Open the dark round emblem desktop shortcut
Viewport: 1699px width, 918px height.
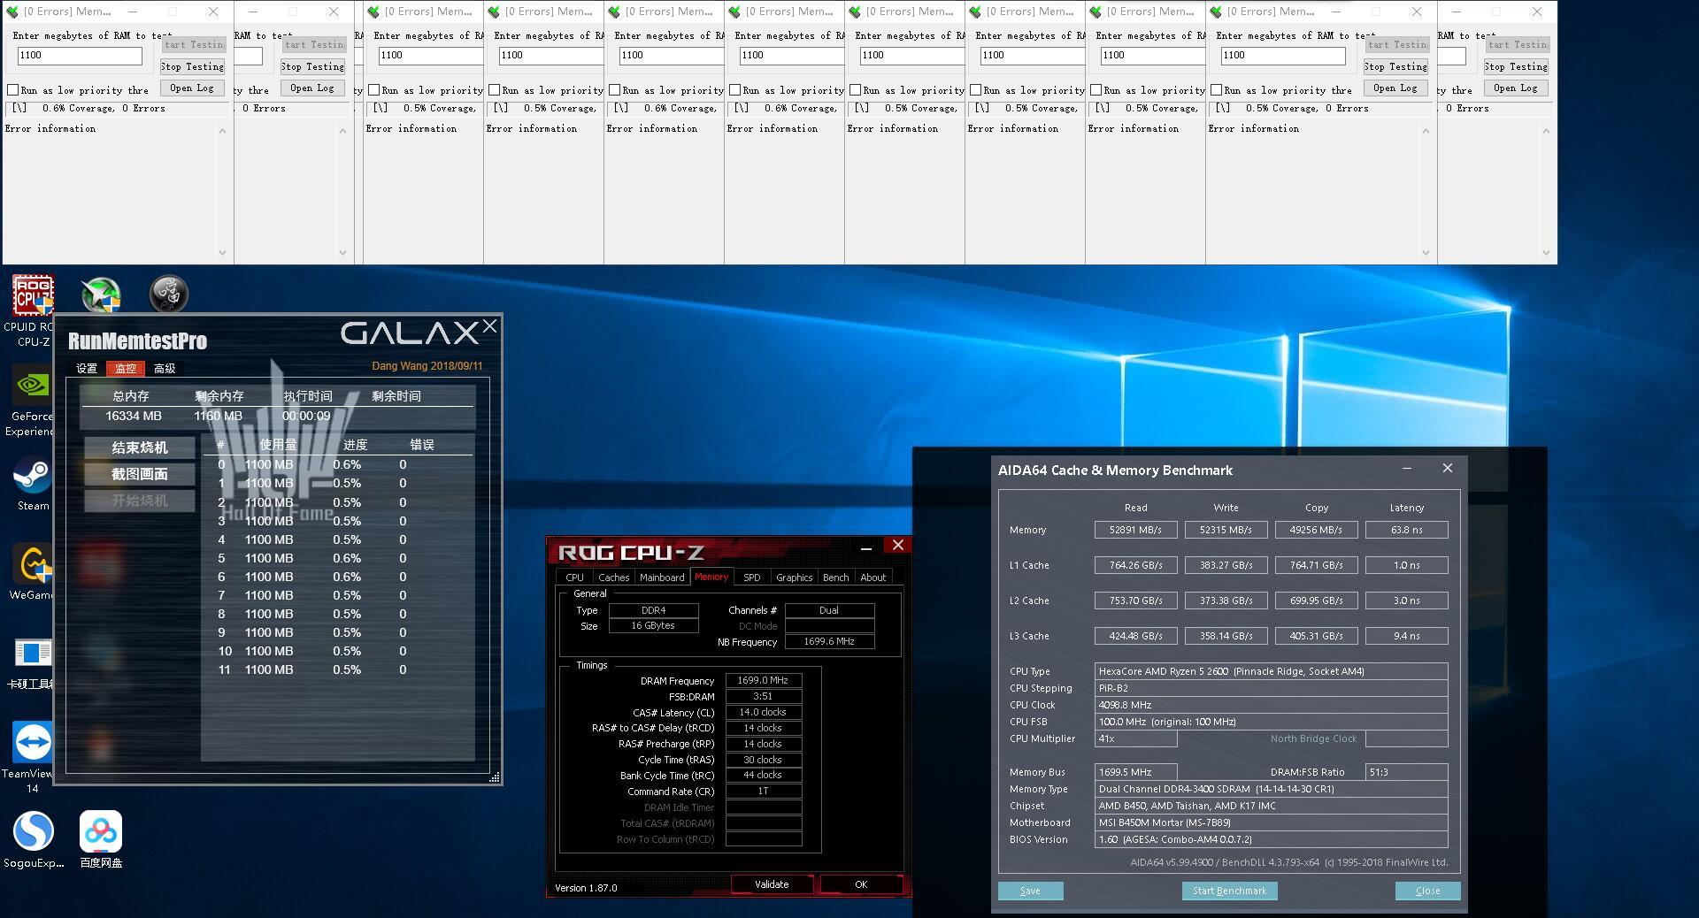[168, 294]
